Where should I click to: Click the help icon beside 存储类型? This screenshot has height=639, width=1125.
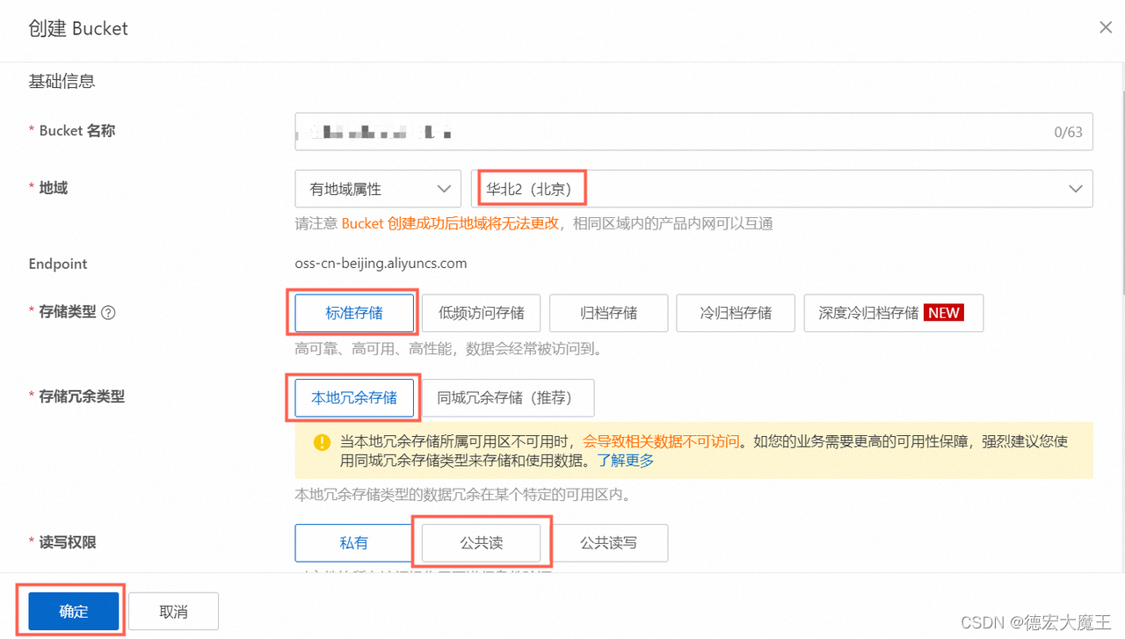109,312
